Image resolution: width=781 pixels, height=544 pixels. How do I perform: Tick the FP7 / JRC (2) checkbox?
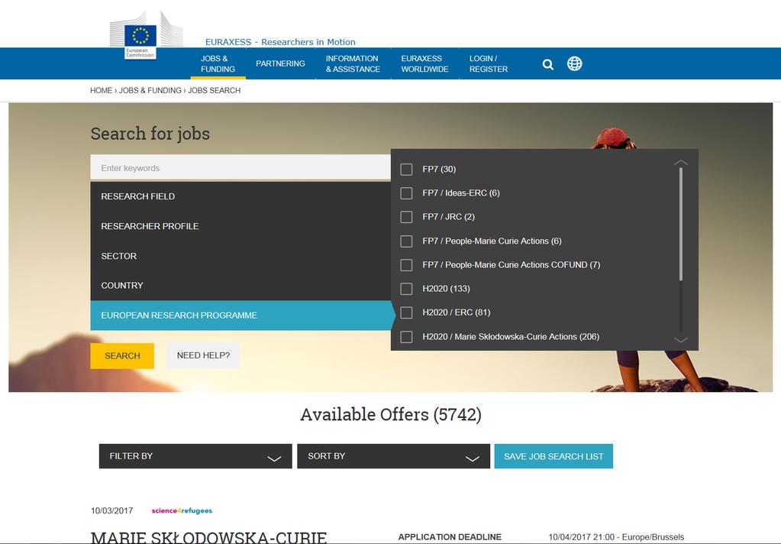point(406,217)
